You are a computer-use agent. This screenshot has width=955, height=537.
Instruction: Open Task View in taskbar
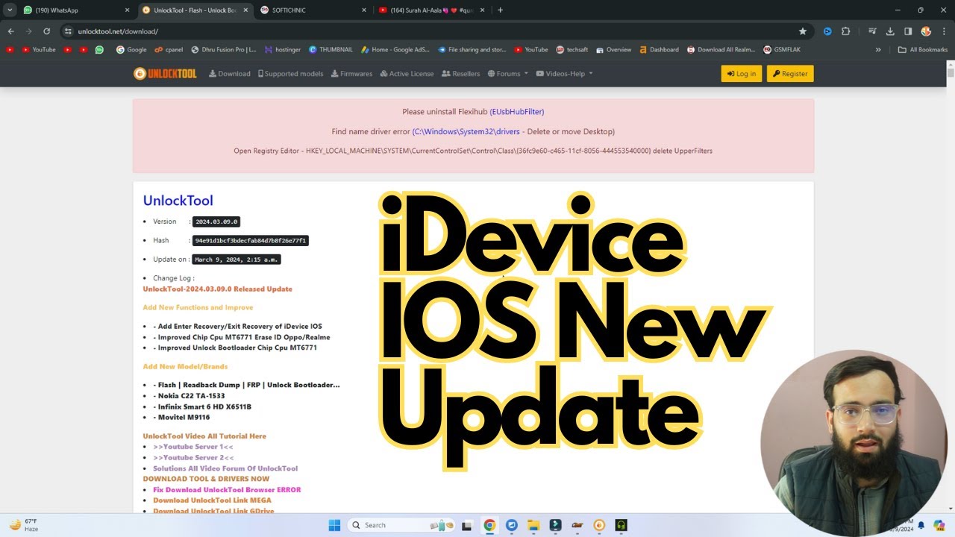[467, 525]
